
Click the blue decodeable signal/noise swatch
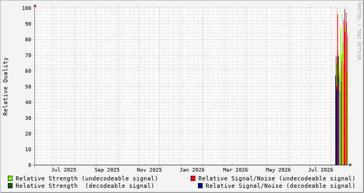(x=201, y=186)
